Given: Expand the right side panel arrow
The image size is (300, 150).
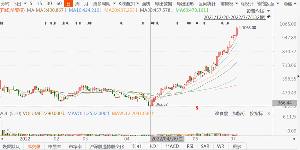Looking at the screenshot, I should [x=299, y=76].
